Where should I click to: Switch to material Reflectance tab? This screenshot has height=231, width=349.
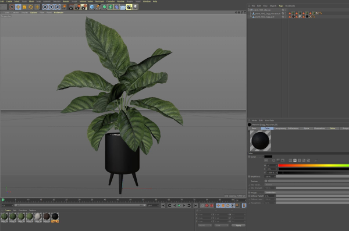[x=293, y=129]
